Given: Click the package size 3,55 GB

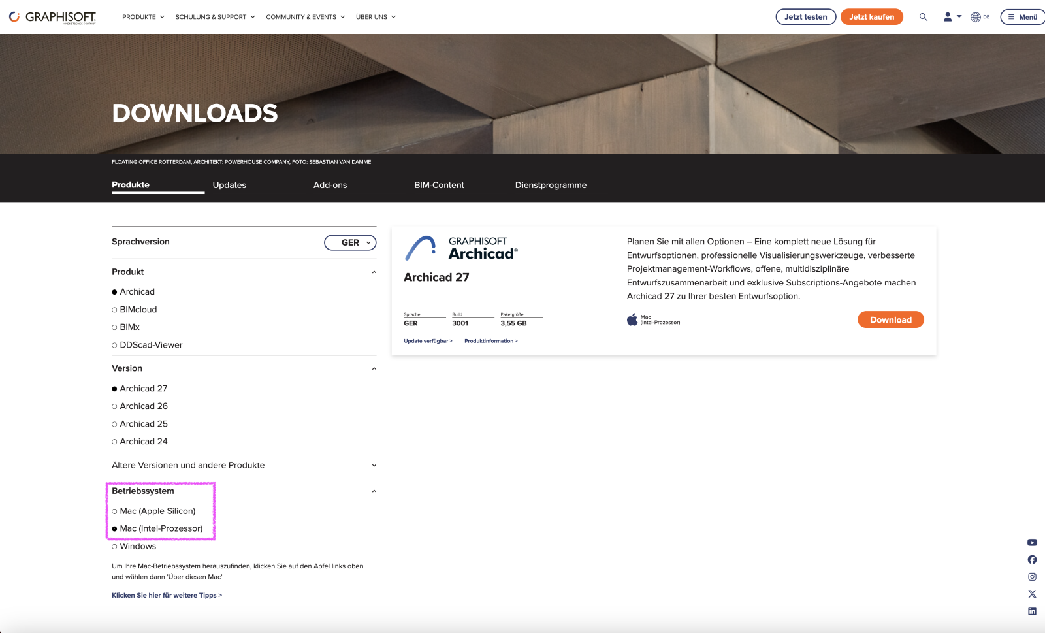Looking at the screenshot, I should click(x=513, y=323).
